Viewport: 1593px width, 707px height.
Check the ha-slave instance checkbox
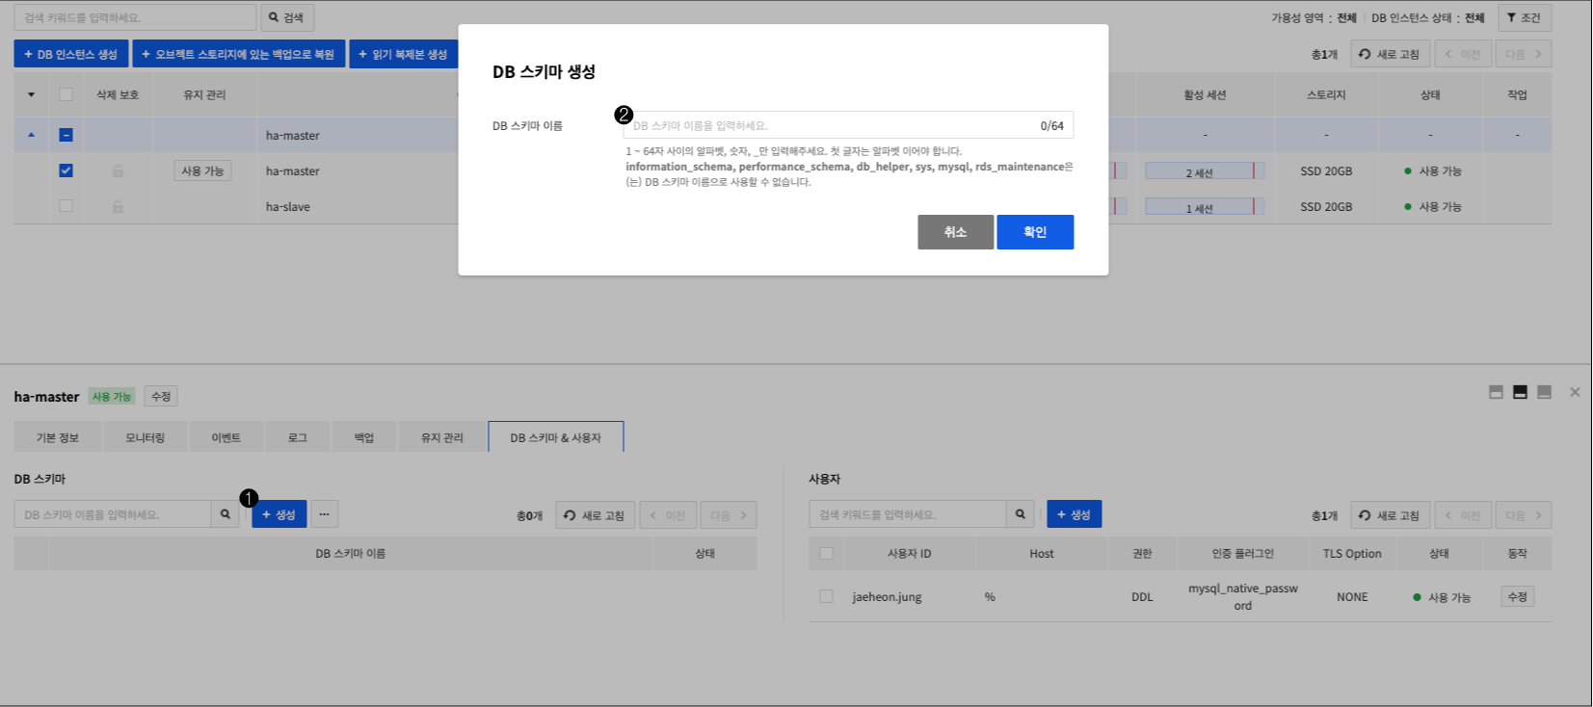[66, 206]
